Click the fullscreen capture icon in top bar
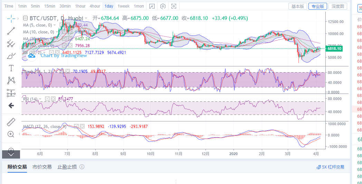The width and height of the screenshot is (362, 184). 174,6
